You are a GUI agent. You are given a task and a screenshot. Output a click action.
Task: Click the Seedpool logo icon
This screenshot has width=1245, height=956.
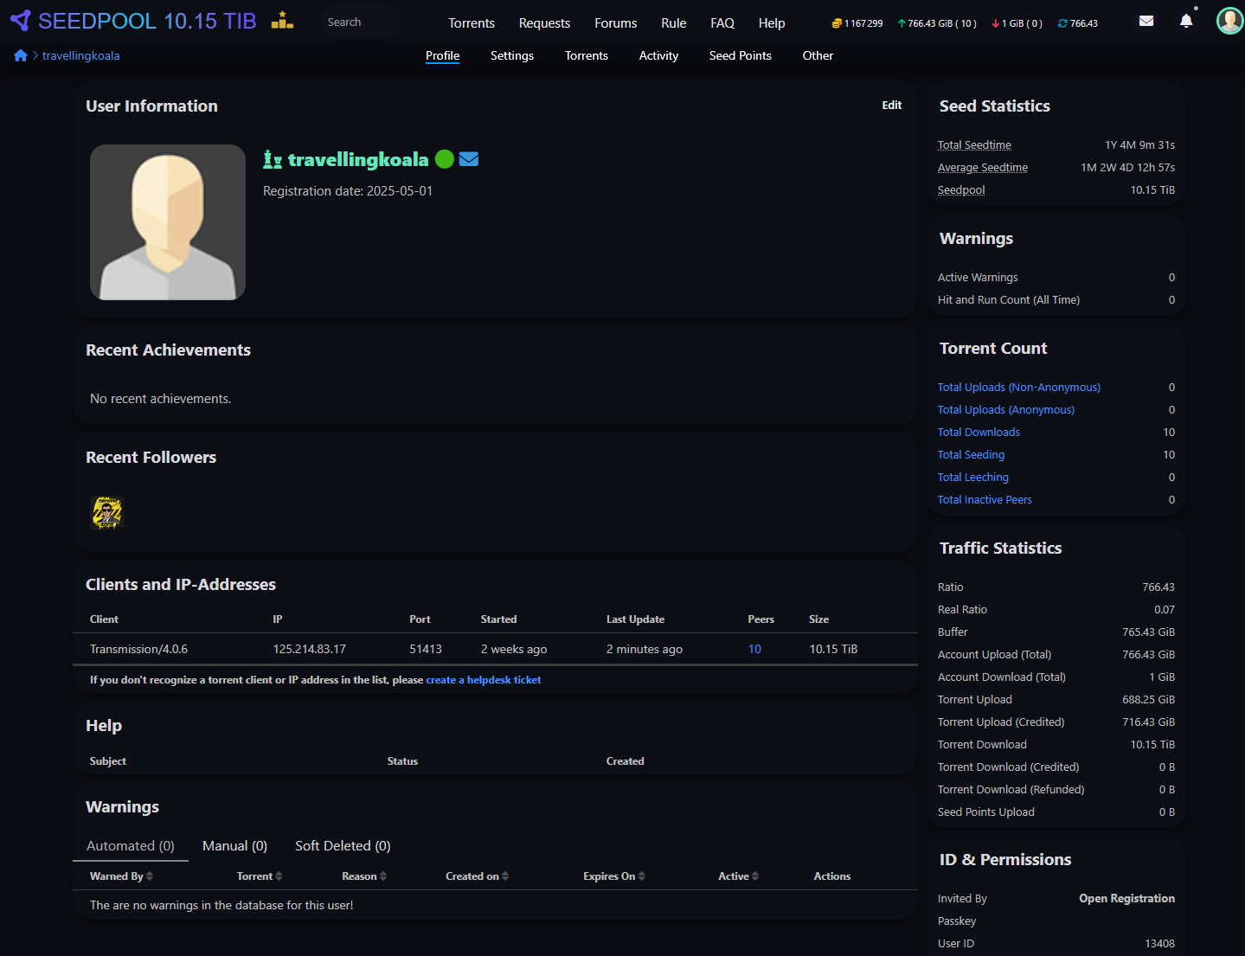click(21, 21)
